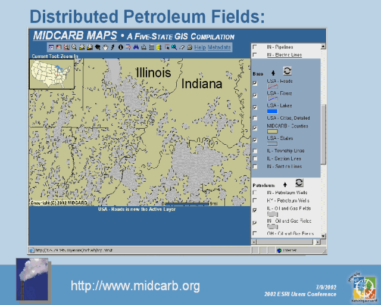381x305 pixels.
Task: Check OH - Oil and Gas Fields
Action: 255,234
